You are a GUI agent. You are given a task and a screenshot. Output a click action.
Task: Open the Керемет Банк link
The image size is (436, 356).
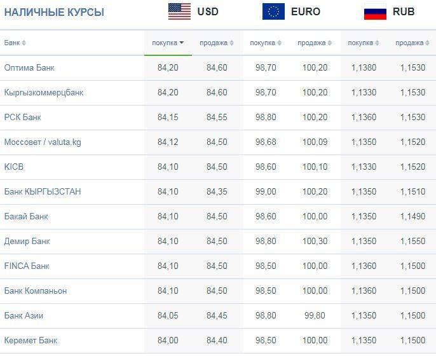(x=31, y=340)
